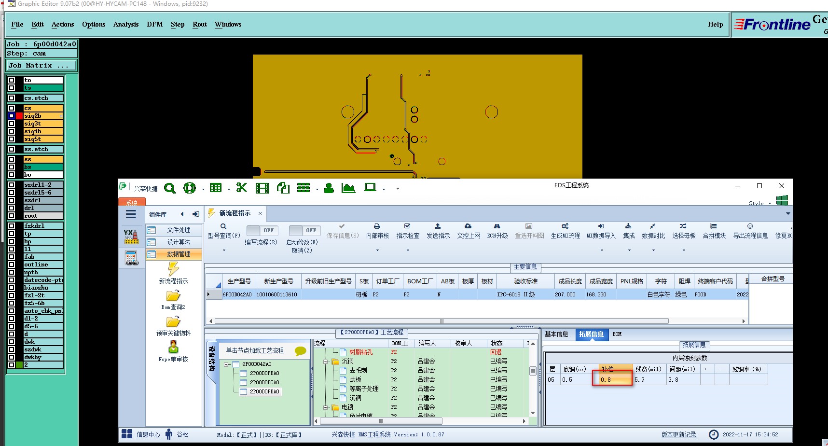This screenshot has width=828, height=446.
Task: Toggle checkbox of layer fzkdrl
Action: coord(12,226)
